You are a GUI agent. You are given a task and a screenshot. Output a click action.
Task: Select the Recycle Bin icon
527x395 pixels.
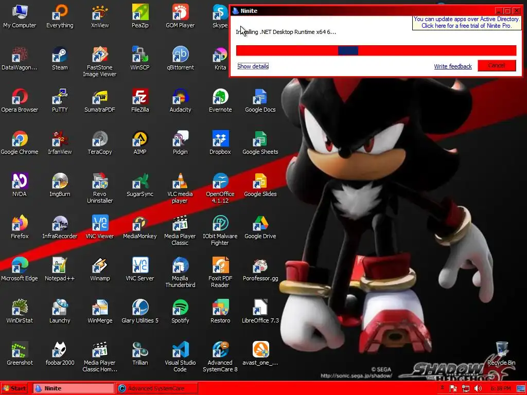pyautogui.click(x=501, y=353)
